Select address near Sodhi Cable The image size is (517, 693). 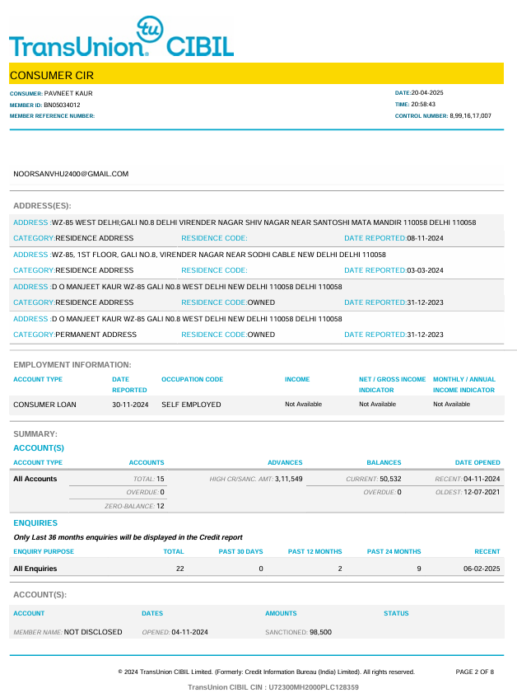(x=219, y=255)
